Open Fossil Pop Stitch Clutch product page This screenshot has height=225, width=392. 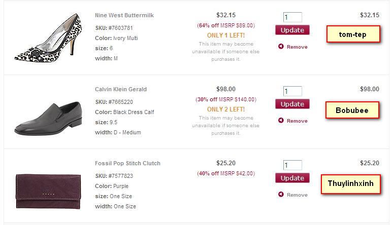[x=127, y=163]
